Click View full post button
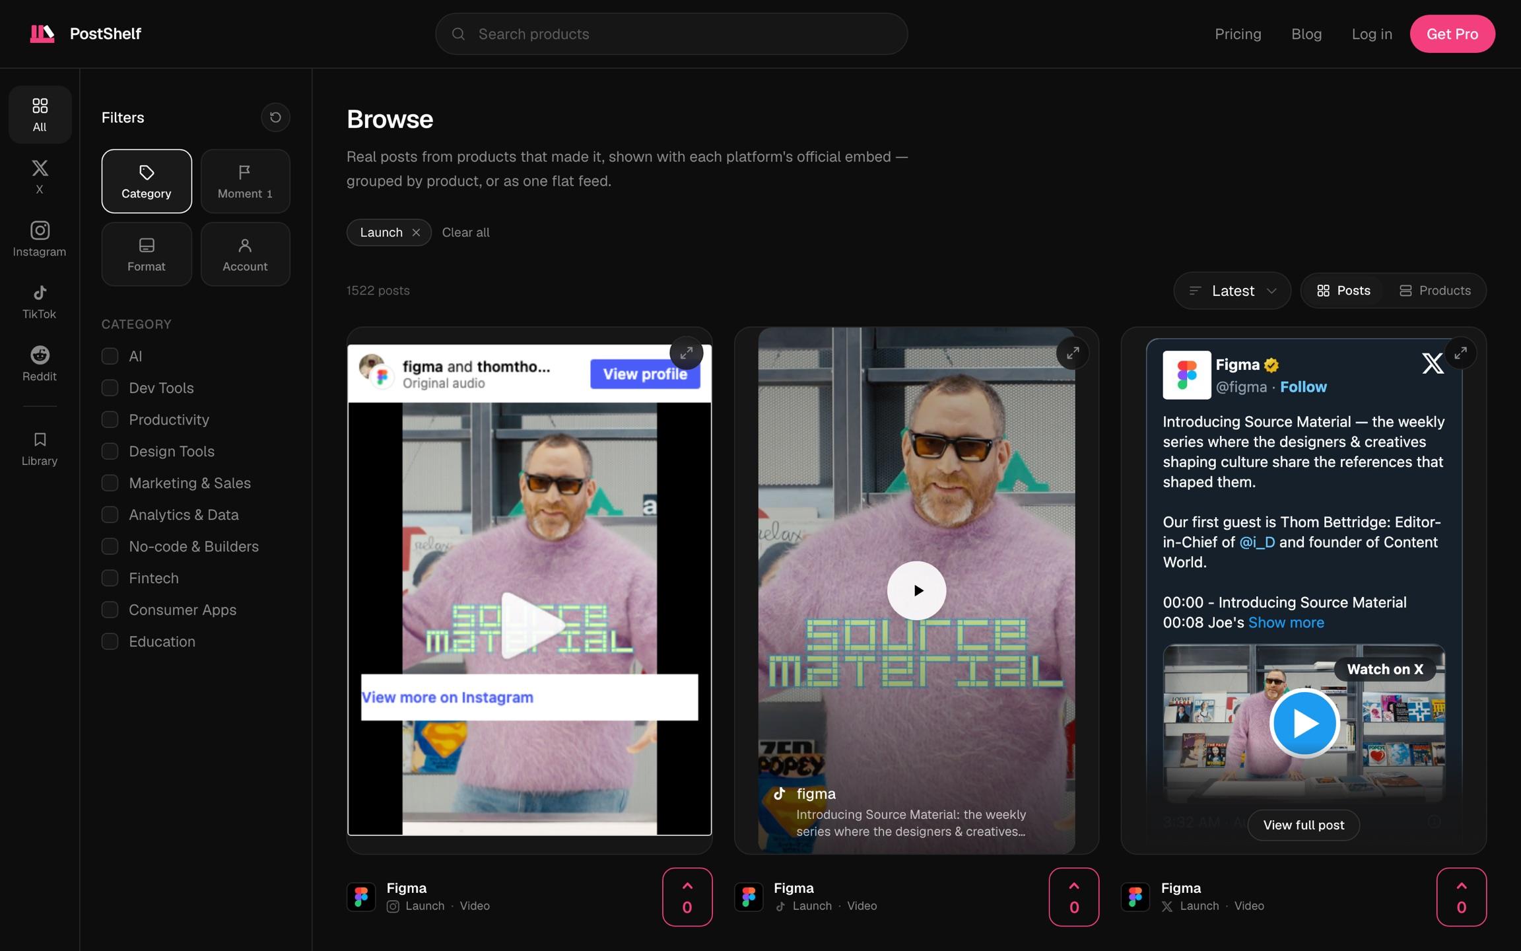Screen dimensions: 1521x951 tap(1304, 825)
